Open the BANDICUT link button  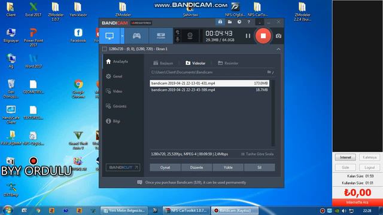click(x=123, y=167)
